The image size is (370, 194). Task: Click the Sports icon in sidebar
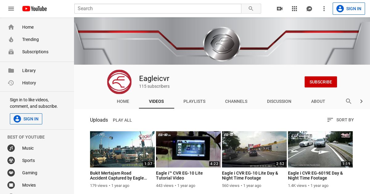tap(11, 160)
